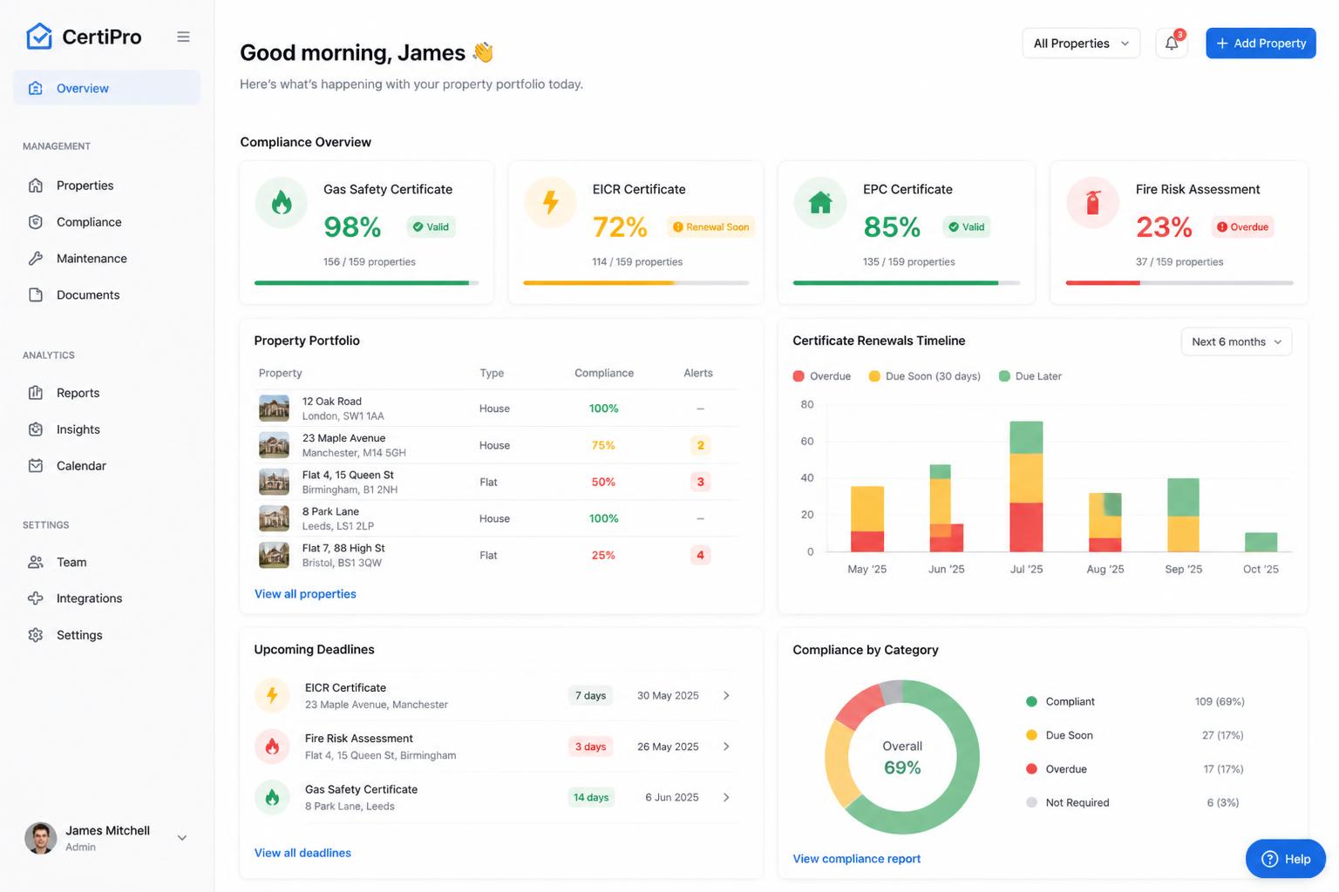
Task: Click the Help button
Action: (x=1286, y=859)
